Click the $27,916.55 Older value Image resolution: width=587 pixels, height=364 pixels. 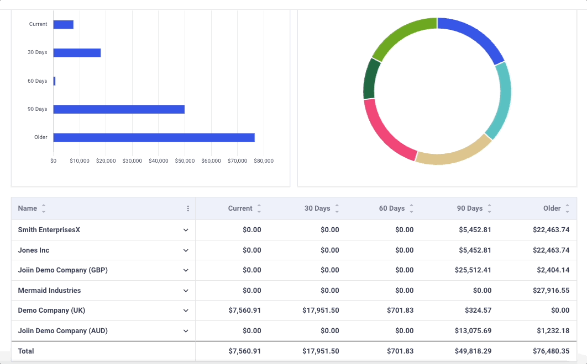[x=551, y=291]
